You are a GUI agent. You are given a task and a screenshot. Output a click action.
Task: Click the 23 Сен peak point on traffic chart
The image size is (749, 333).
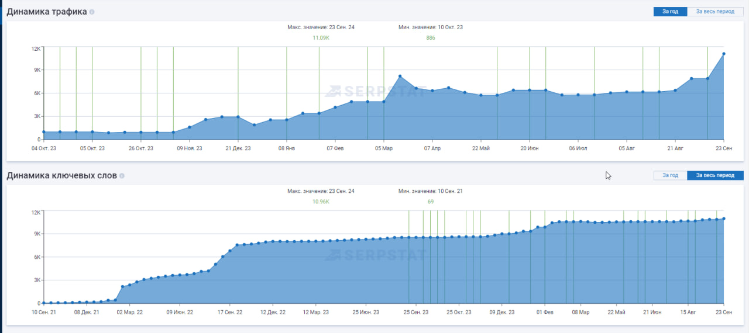coord(724,54)
